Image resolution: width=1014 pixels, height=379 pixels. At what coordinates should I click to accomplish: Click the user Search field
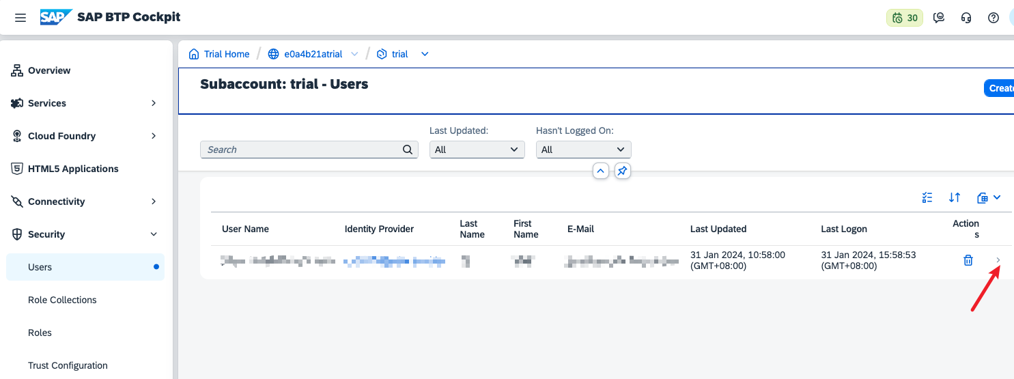(303, 150)
